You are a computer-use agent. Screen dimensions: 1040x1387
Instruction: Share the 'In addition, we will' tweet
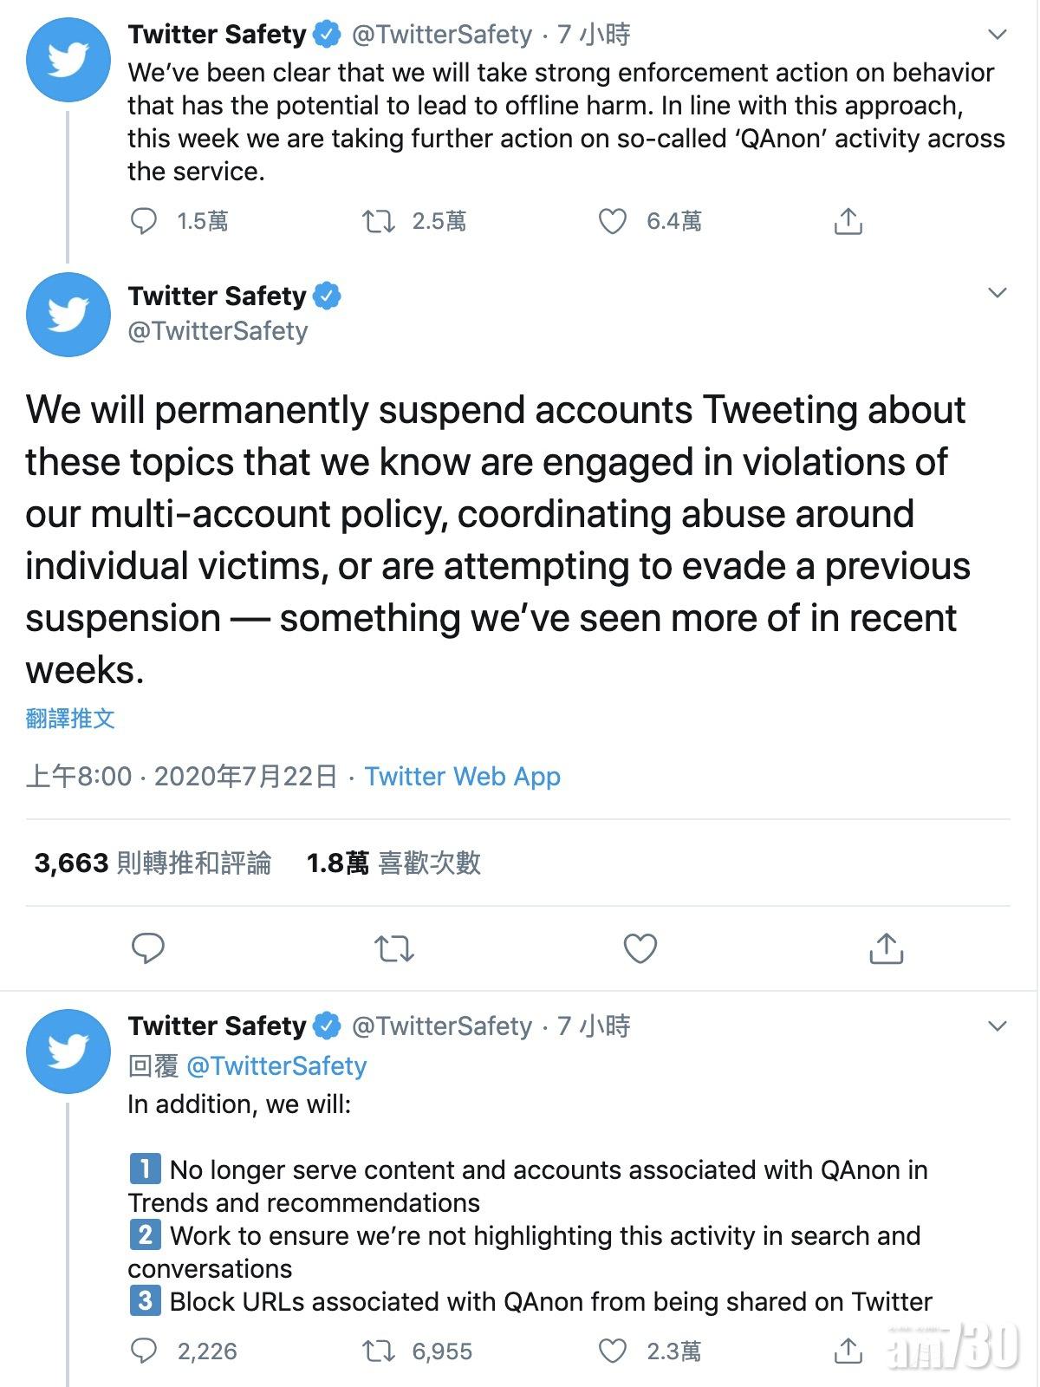click(x=848, y=1351)
